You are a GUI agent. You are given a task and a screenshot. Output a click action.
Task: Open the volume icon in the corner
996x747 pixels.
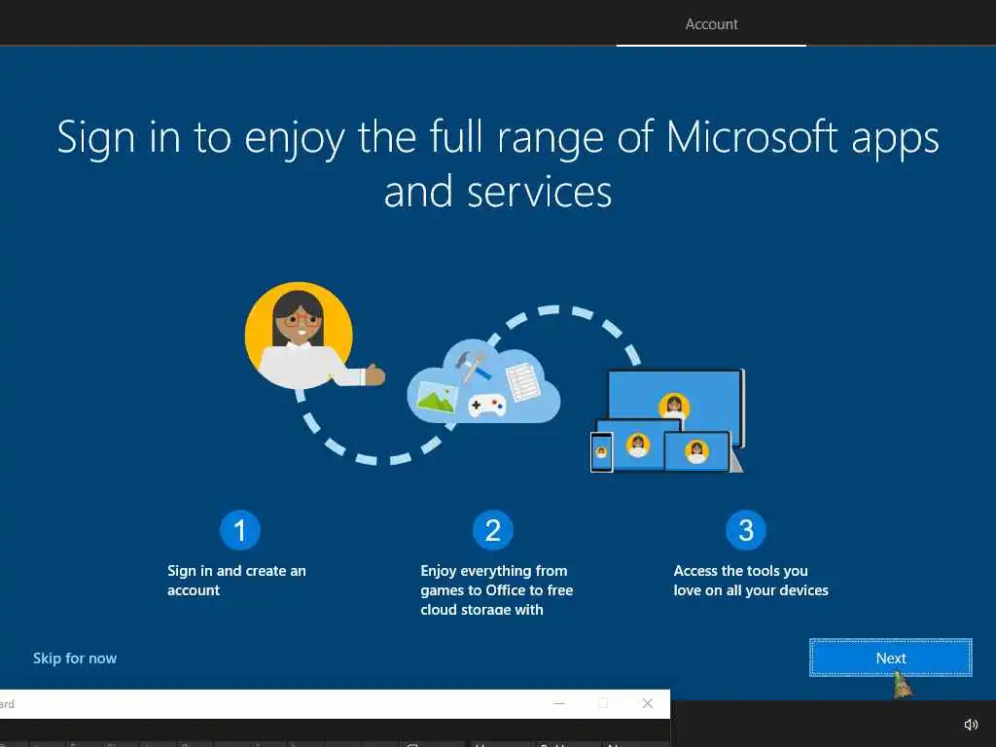(x=971, y=725)
